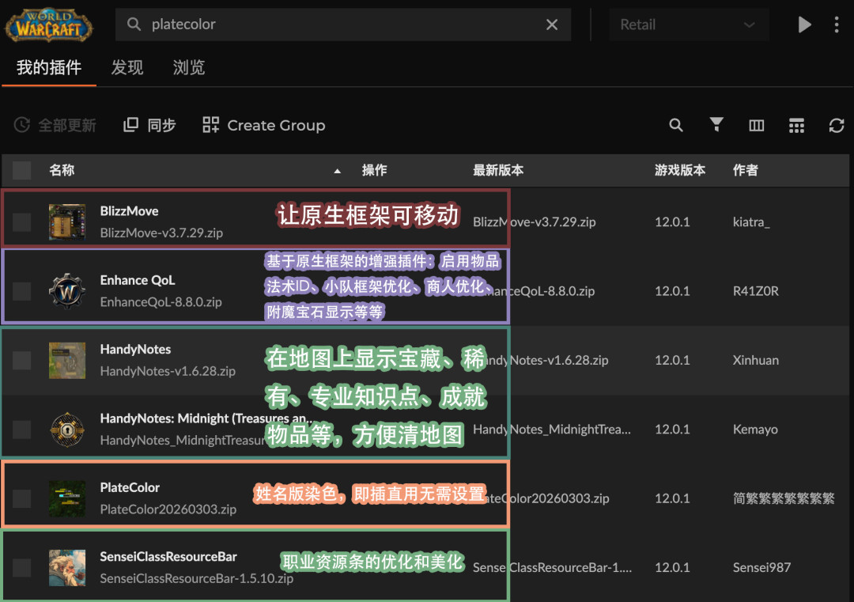Click the 最新版本 column header
Viewport: 854px width, 602px height.
click(498, 170)
